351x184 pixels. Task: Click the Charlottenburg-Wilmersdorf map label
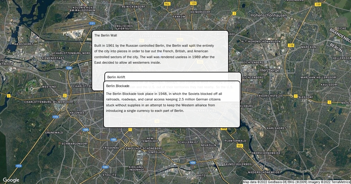tap(49, 102)
